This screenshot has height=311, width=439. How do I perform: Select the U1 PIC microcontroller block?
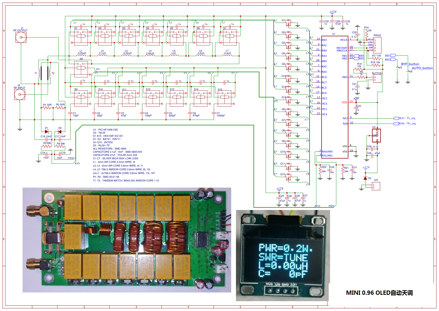click(335, 97)
